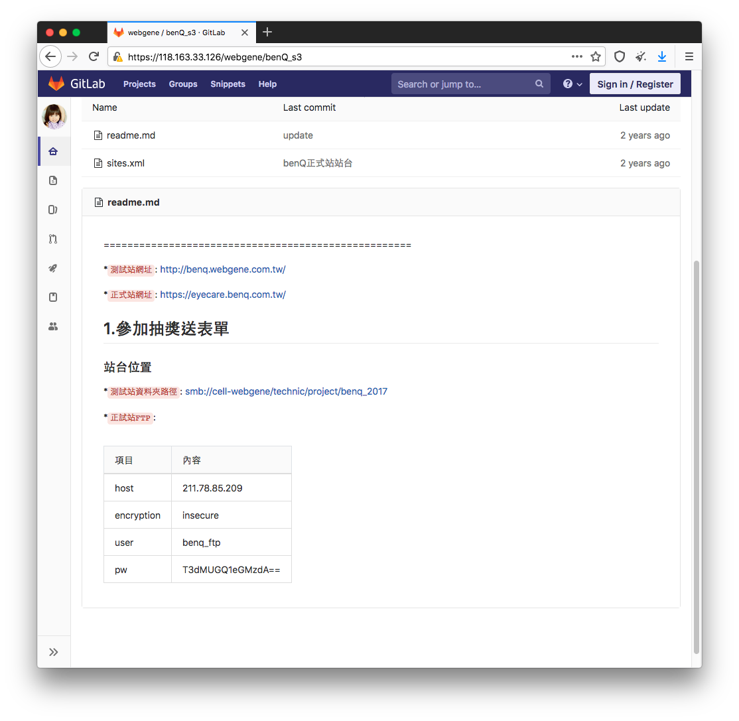Open the 'update' commit link

[298, 135]
